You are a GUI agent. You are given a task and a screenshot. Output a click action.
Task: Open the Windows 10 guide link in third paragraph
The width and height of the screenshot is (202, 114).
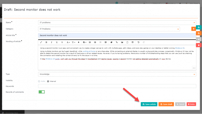[52, 59]
